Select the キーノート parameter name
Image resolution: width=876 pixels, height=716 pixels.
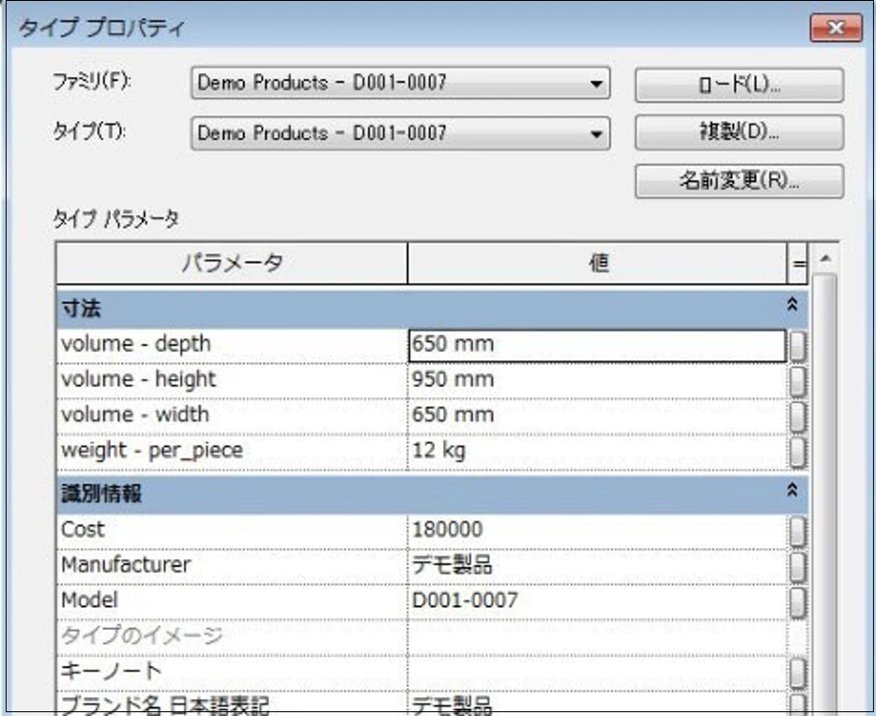pyautogui.click(x=233, y=672)
